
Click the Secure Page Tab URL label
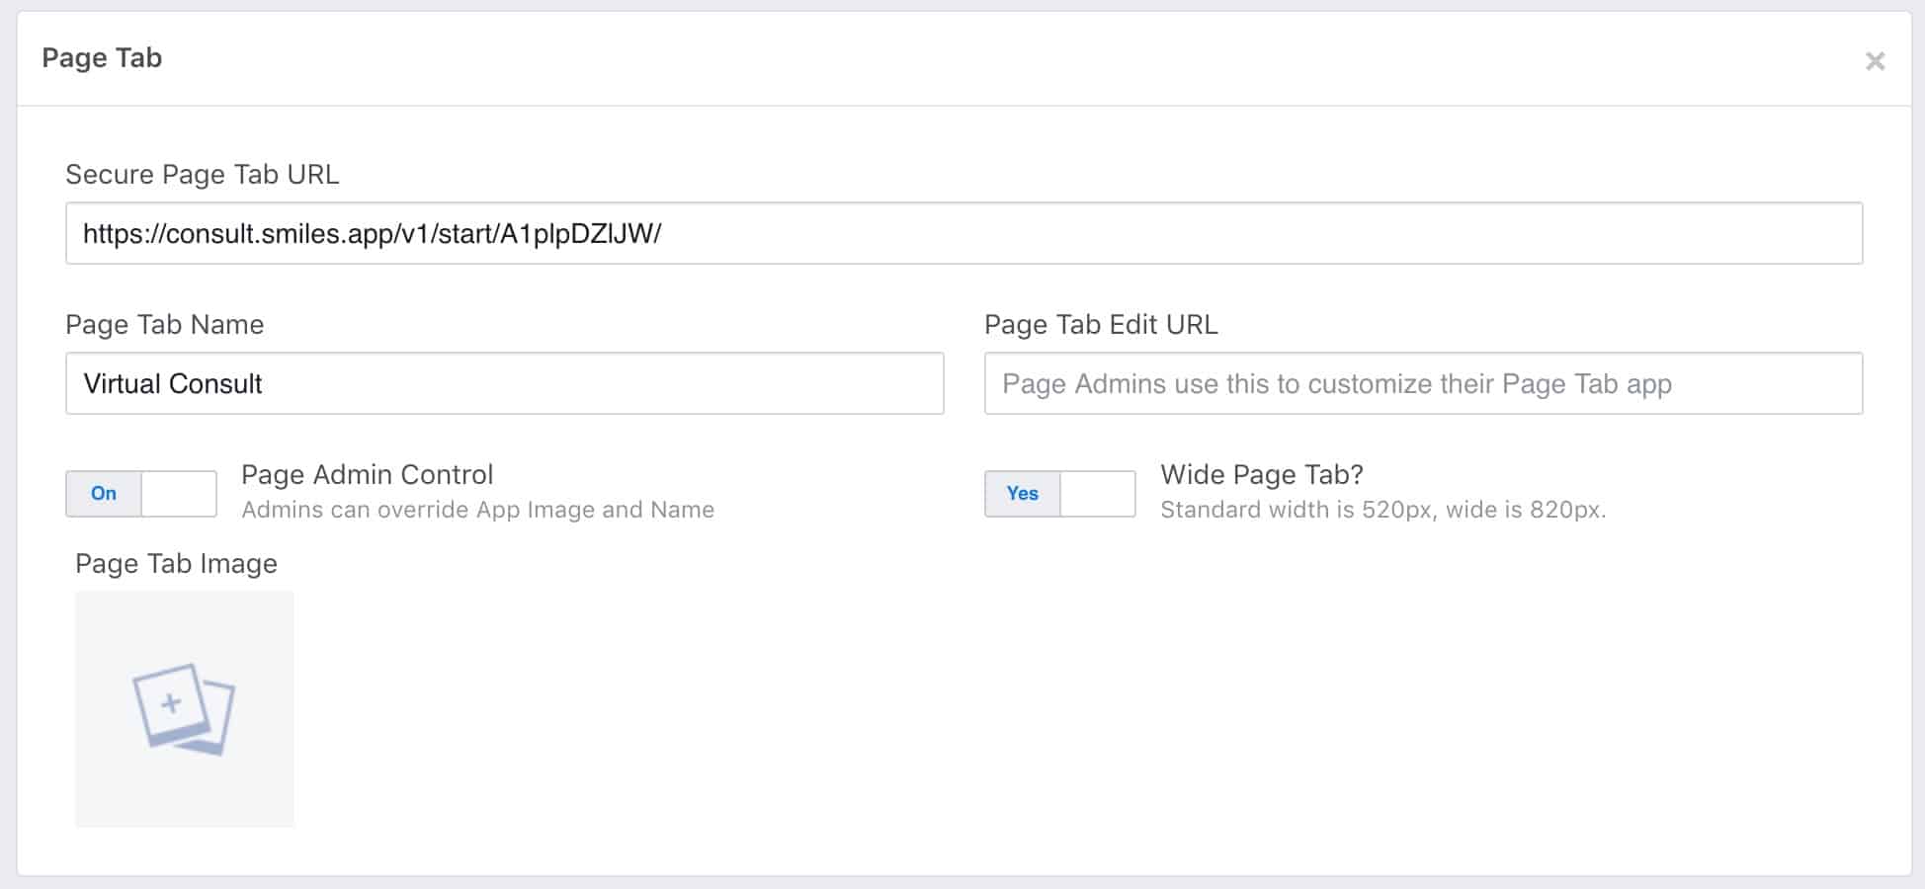pos(202,175)
